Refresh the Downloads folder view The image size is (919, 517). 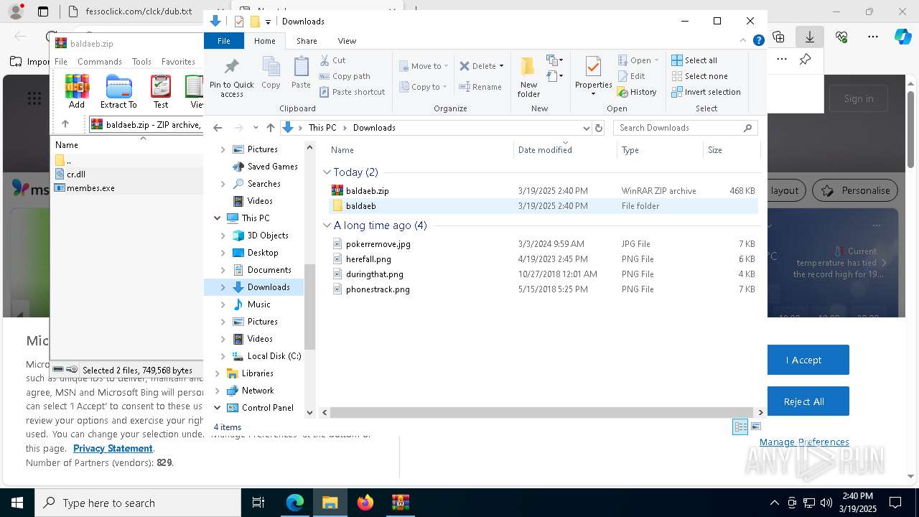[598, 128]
